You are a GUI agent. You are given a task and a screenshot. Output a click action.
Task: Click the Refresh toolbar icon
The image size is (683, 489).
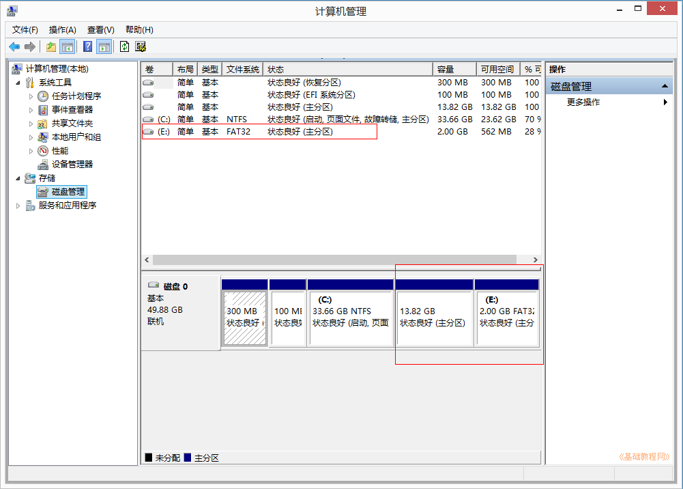(124, 46)
